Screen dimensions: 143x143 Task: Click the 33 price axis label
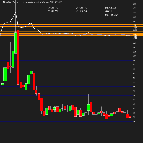134,117
